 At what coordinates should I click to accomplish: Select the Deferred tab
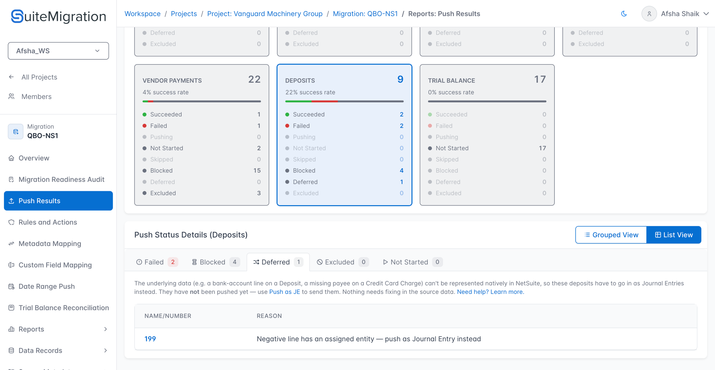(x=278, y=262)
